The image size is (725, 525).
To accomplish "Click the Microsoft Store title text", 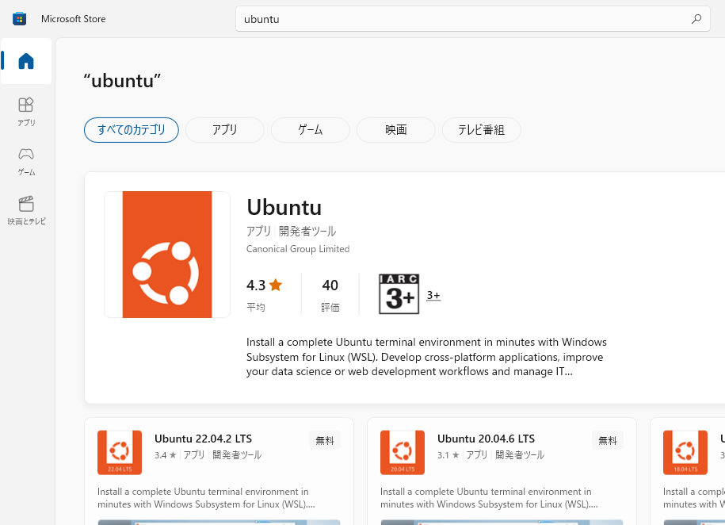I will point(74,19).
